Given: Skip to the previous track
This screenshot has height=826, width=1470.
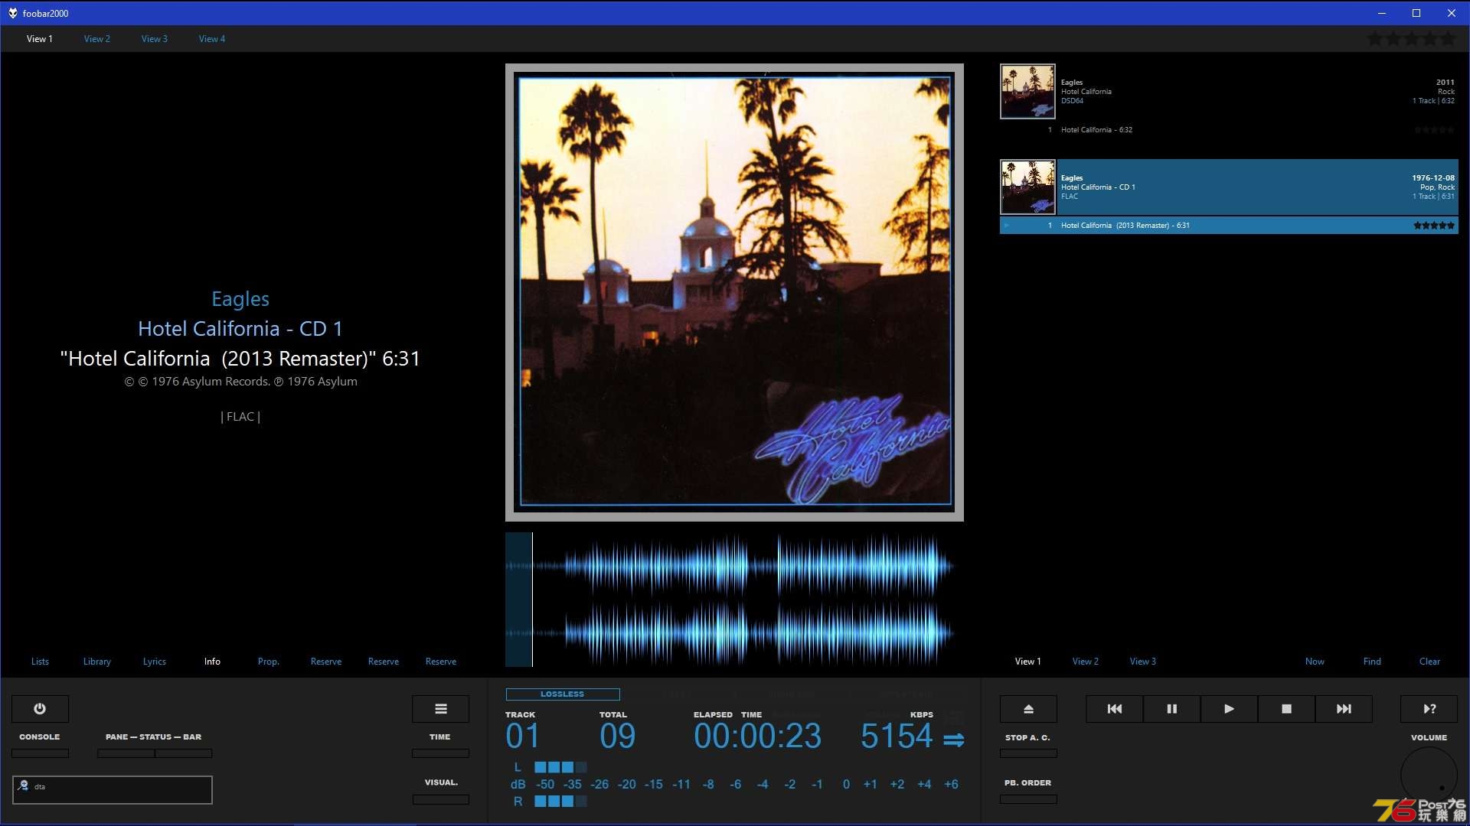Looking at the screenshot, I should 1115,709.
